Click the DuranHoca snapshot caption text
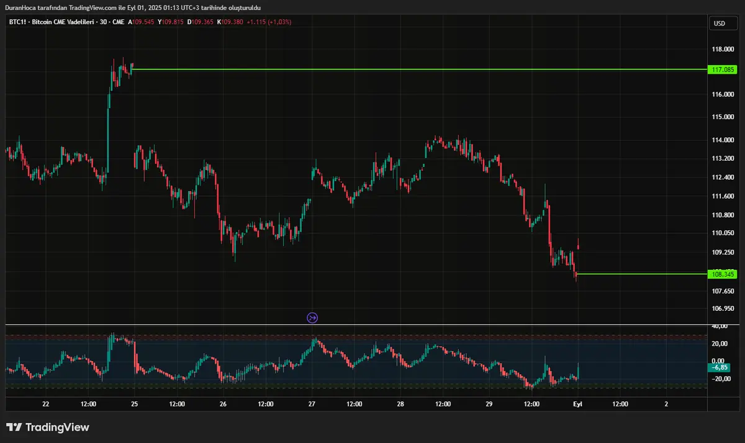 pyautogui.click(x=133, y=7)
